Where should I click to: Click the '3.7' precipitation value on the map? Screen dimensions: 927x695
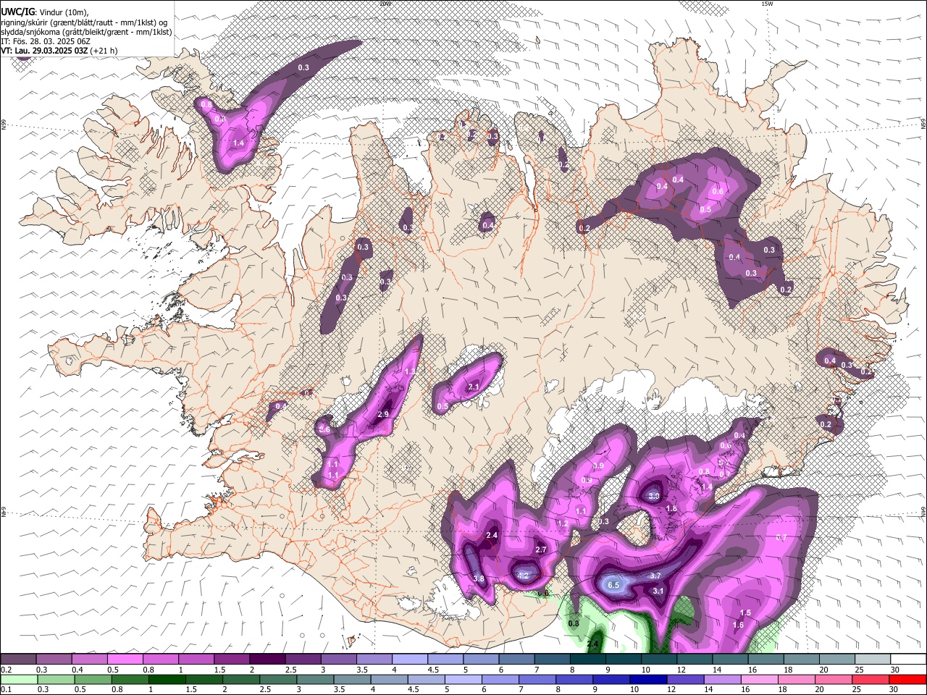tap(655, 576)
